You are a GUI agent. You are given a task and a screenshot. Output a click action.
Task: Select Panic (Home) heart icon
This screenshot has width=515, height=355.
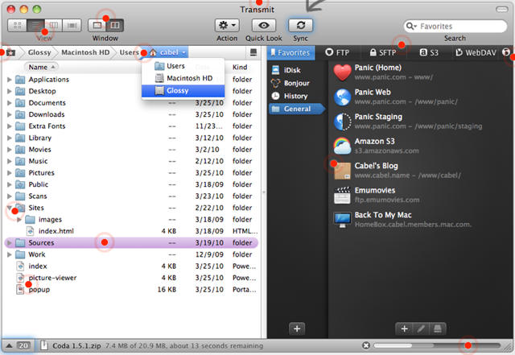click(x=342, y=72)
